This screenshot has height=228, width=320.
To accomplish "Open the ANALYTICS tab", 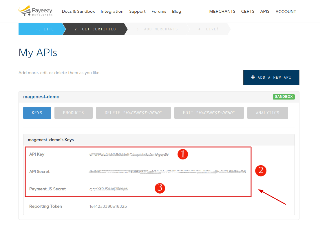I will click(268, 113).
